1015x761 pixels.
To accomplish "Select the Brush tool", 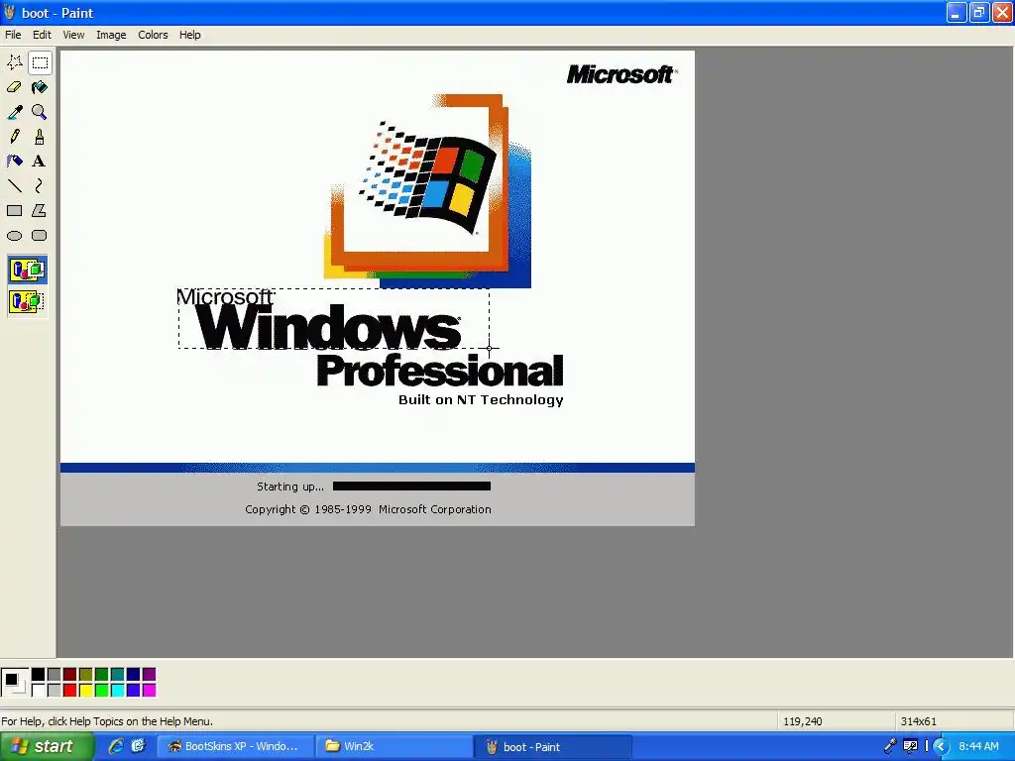I will tap(40, 137).
